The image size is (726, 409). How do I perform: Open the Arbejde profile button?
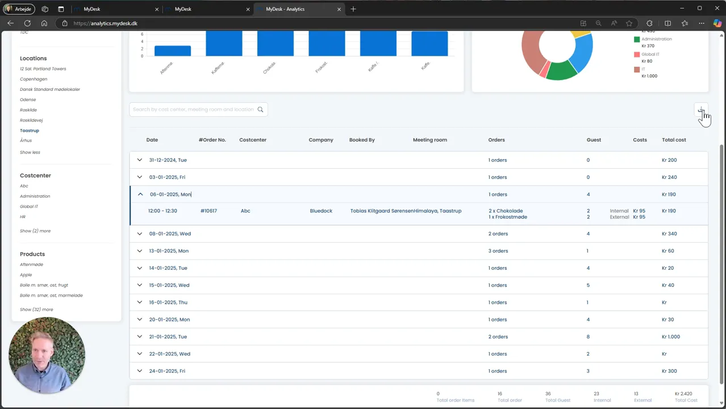19,9
